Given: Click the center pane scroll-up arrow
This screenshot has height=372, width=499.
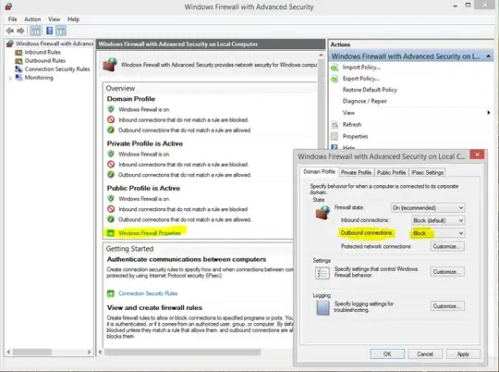Looking at the screenshot, I should [x=321, y=56].
